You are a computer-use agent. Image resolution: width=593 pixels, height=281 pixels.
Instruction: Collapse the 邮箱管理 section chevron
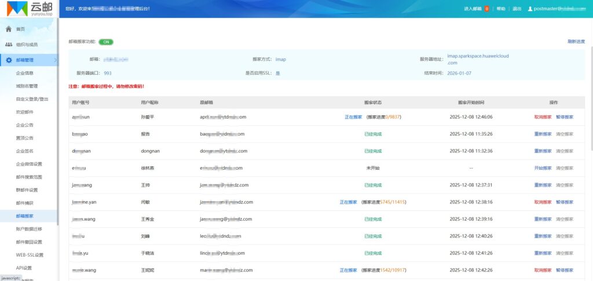[54, 60]
